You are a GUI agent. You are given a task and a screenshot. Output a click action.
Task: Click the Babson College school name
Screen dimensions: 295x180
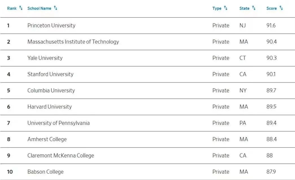(x=45, y=172)
